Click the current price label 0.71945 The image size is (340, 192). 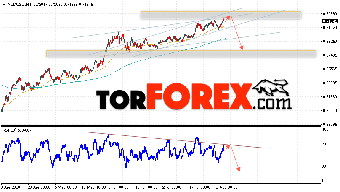tap(330, 21)
